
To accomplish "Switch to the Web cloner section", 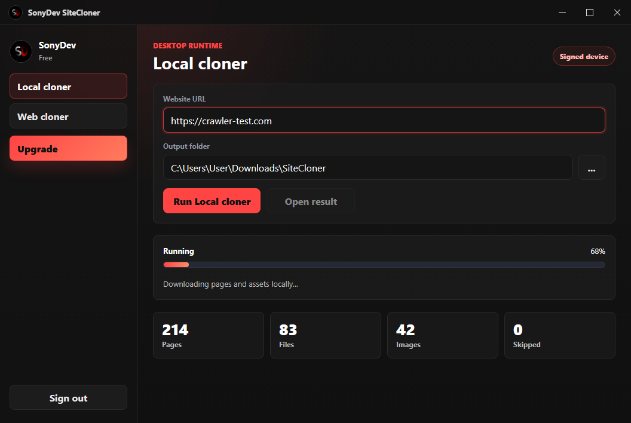I will pyautogui.click(x=68, y=117).
